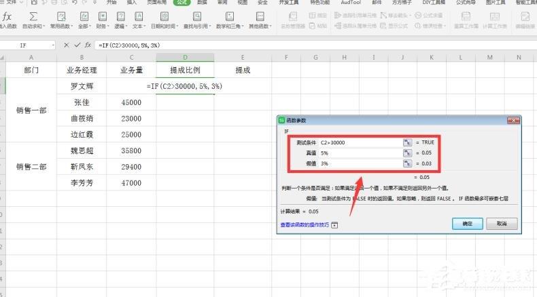Open the 文件 menu dropdown arrow
The image size is (537, 297).
[x=21, y=3]
